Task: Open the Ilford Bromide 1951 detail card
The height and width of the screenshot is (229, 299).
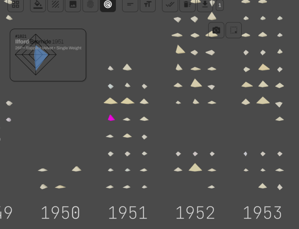Action: click(x=48, y=55)
